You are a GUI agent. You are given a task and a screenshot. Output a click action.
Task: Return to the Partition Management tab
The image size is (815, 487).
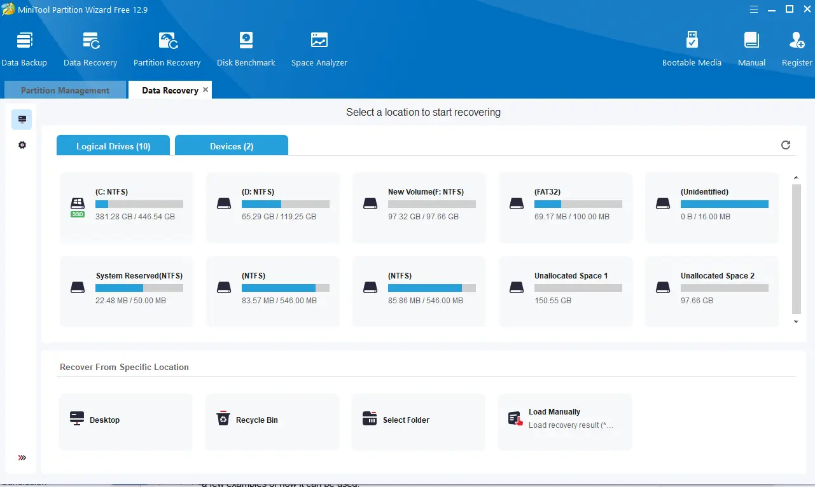64,90
